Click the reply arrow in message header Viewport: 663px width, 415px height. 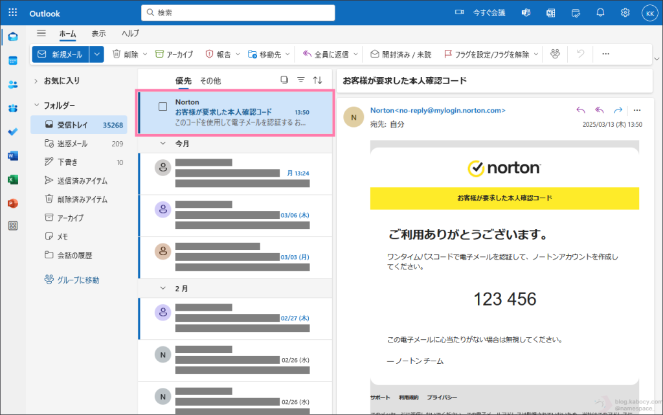point(581,110)
